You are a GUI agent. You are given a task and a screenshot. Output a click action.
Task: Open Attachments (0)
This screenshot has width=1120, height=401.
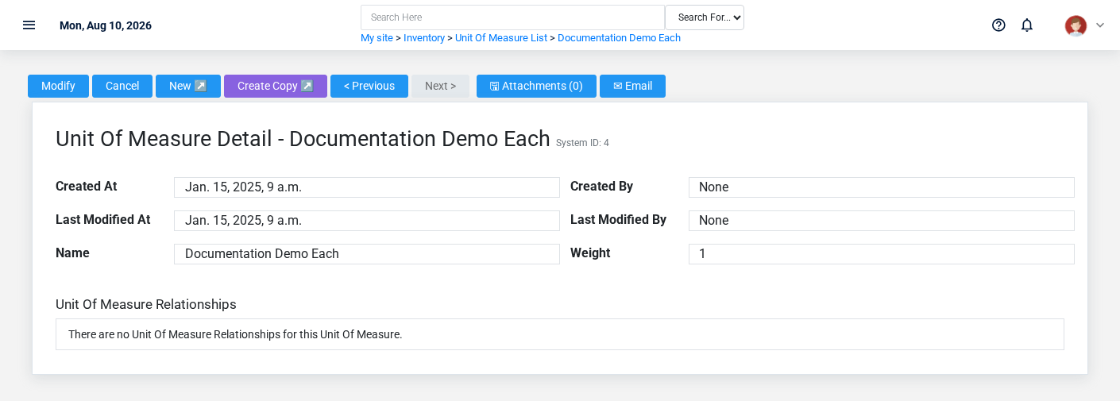tap(536, 86)
